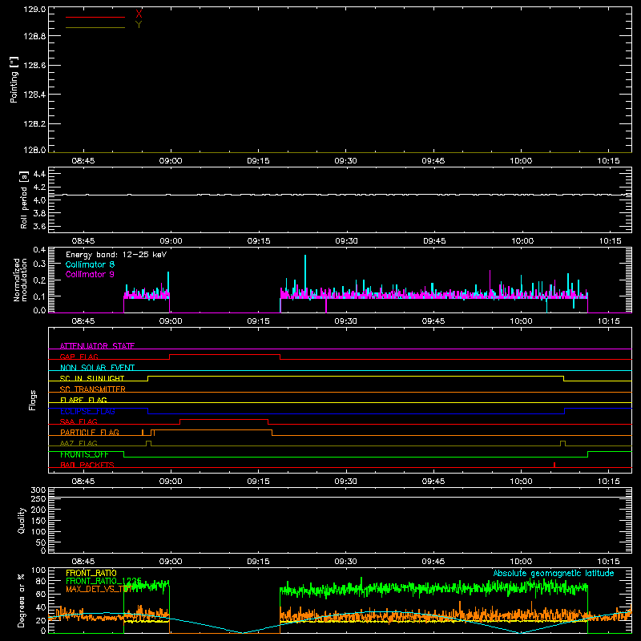Click the '128.6' tick on Pointing axis

34,66
